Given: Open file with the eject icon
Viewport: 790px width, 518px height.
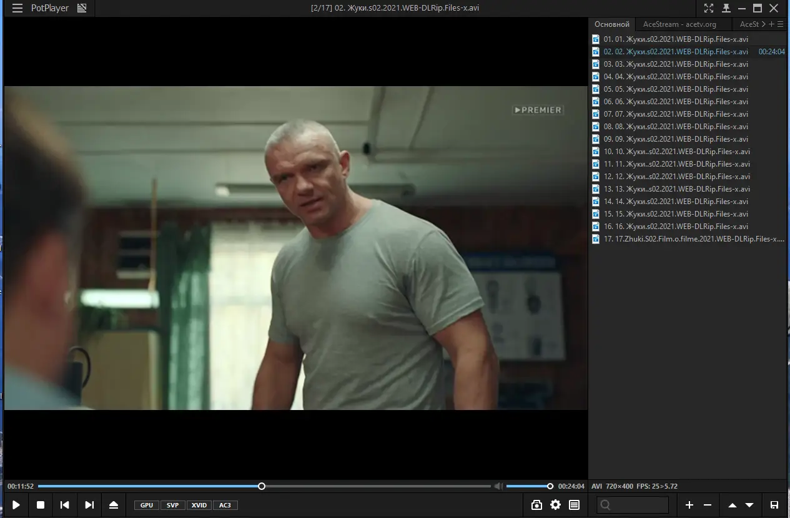Looking at the screenshot, I should tap(114, 505).
